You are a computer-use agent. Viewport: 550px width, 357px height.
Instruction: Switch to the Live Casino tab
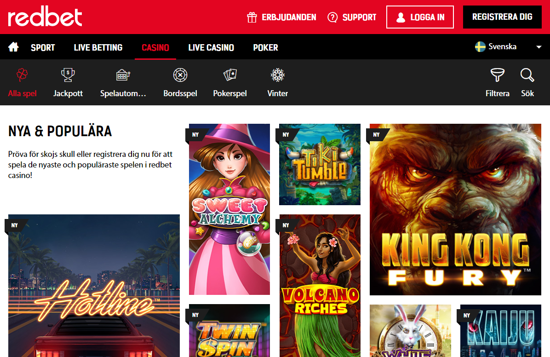[211, 47]
